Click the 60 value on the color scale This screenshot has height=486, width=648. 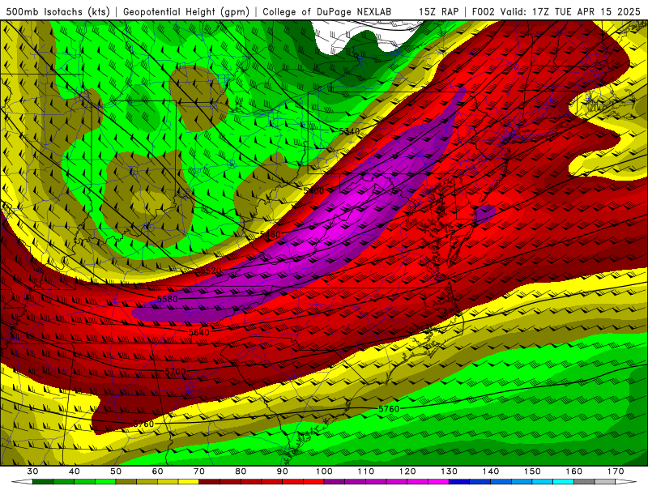point(157,471)
